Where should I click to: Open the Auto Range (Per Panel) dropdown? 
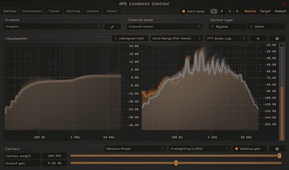point(177,39)
